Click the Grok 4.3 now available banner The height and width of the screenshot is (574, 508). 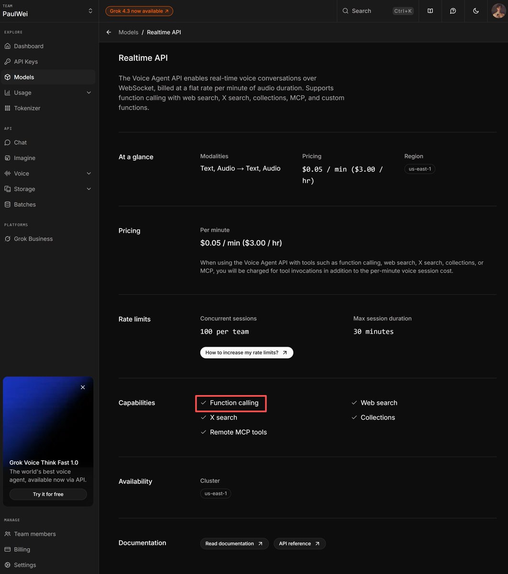click(139, 11)
